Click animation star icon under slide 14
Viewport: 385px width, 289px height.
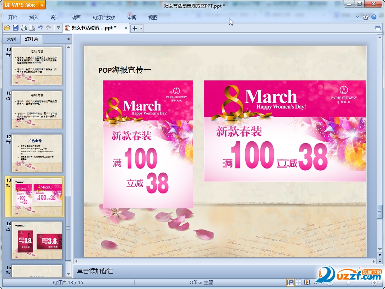pos(8,229)
